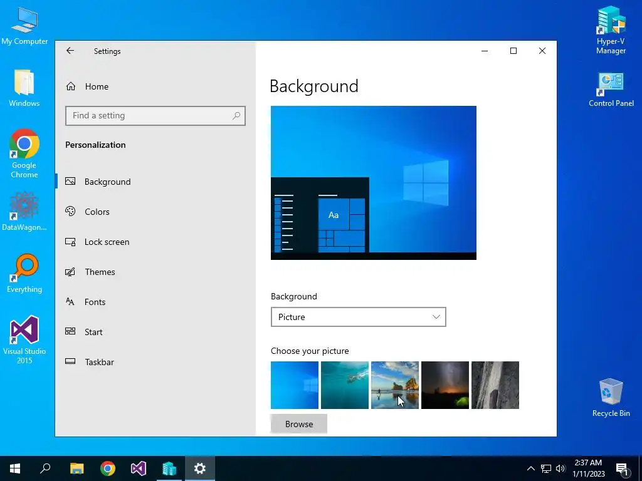The height and width of the screenshot is (481, 642).
Task: Open Hyper-V Manager taskbar icon
Action: pyautogui.click(x=169, y=468)
